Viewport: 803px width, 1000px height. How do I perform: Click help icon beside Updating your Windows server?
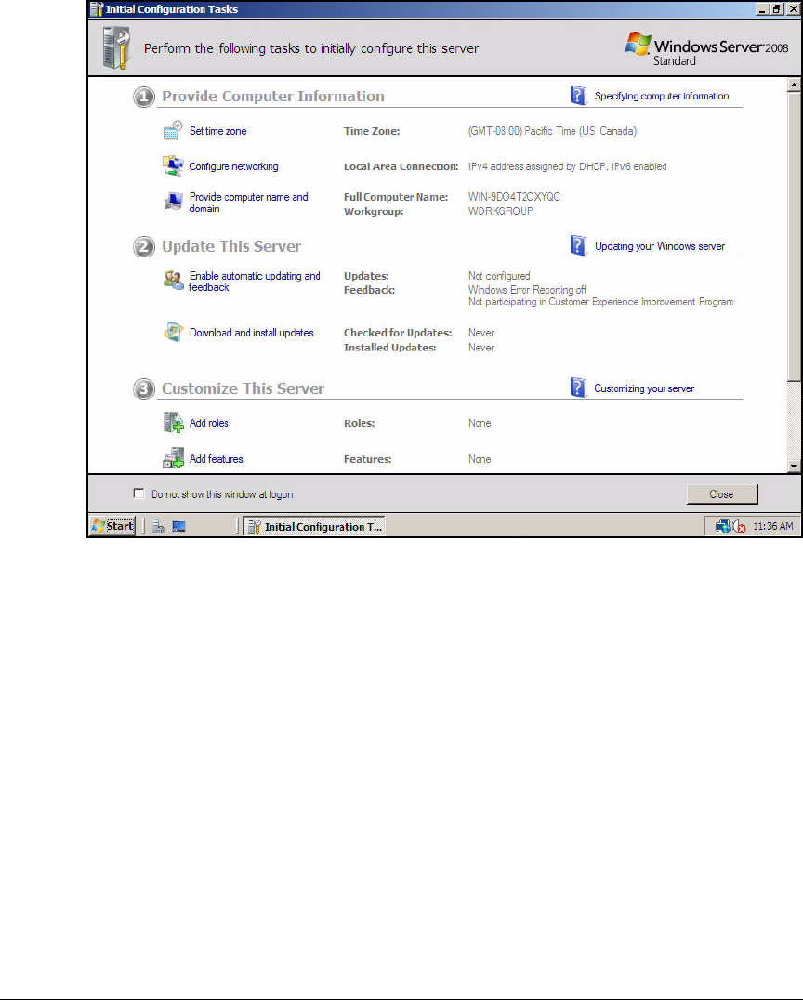pos(578,245)
